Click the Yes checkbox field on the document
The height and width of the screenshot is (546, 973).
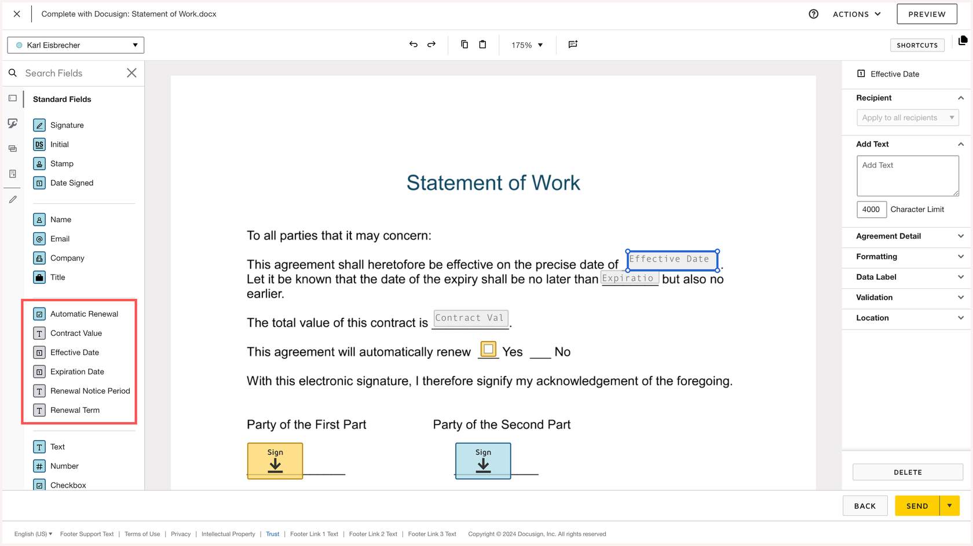(x=488, y=350)
